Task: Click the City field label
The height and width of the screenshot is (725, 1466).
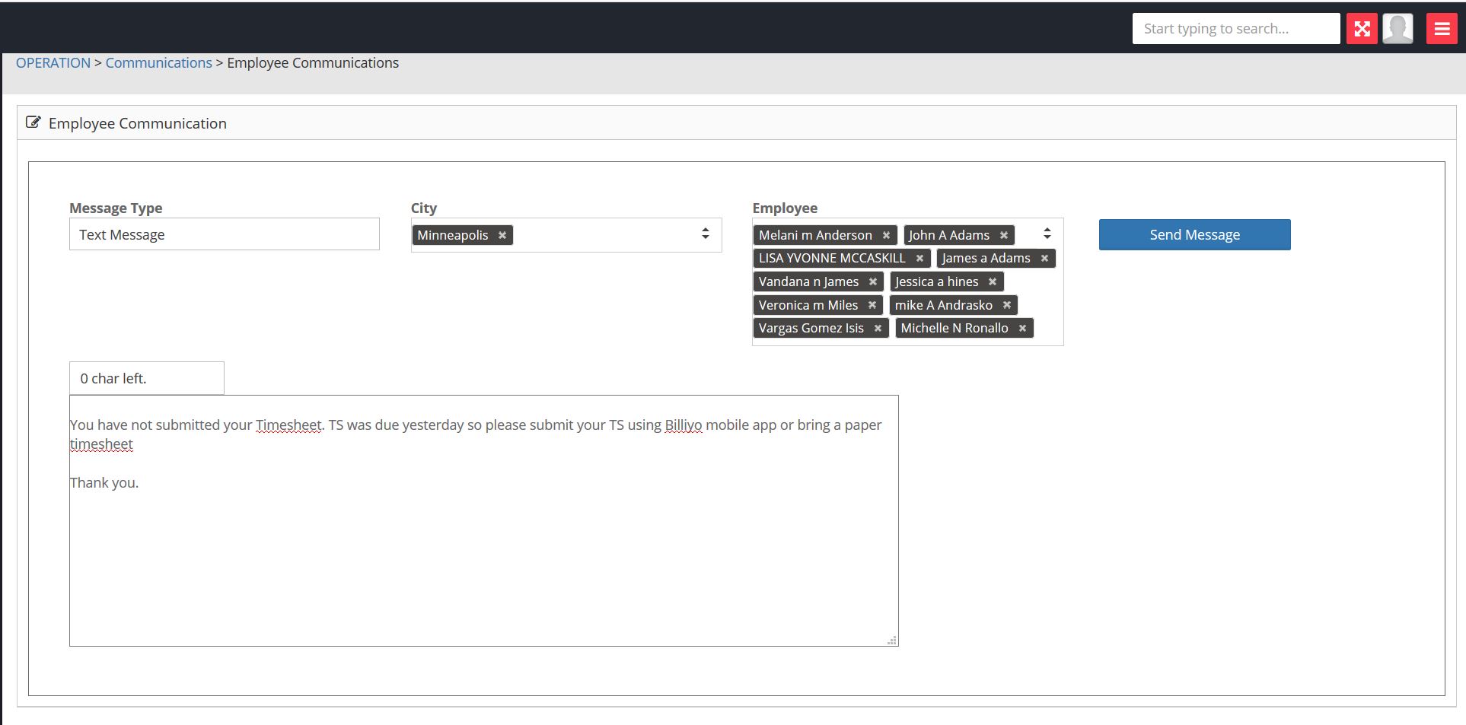Action: click(424, 208)
